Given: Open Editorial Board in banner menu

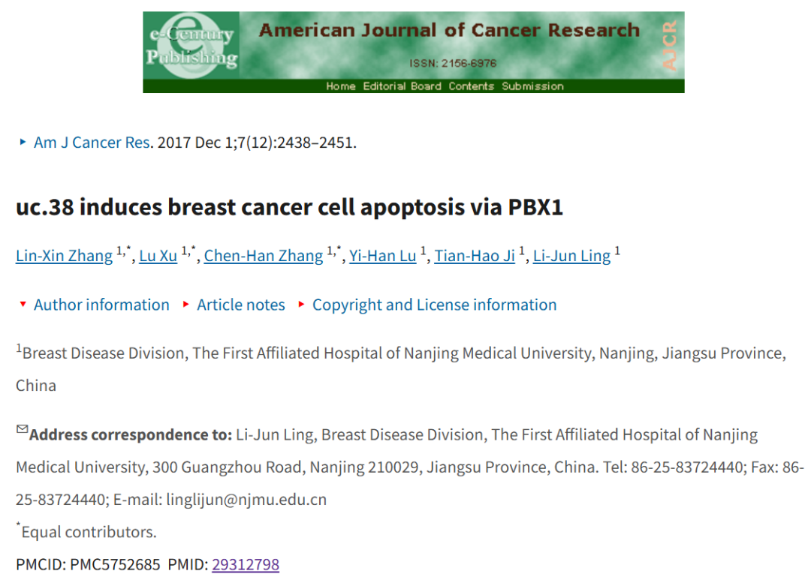Looking at the screenshot, I should 402,86.
